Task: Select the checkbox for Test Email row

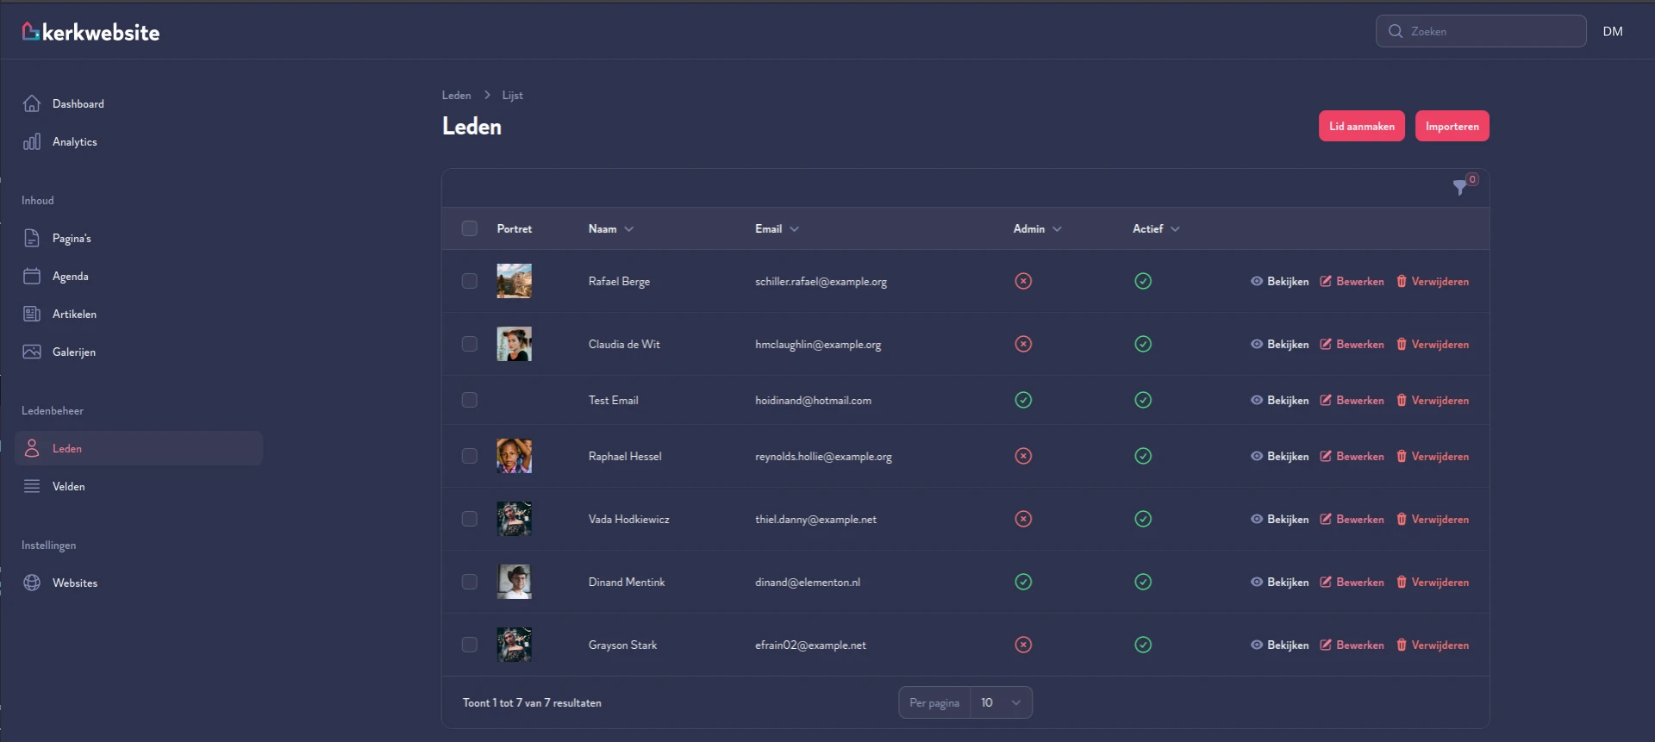Action: click(469, 400)
